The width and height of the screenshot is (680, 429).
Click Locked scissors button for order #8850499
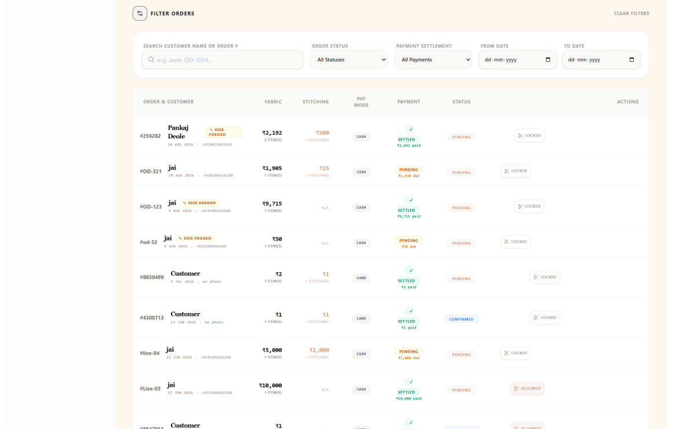(545, 277)
